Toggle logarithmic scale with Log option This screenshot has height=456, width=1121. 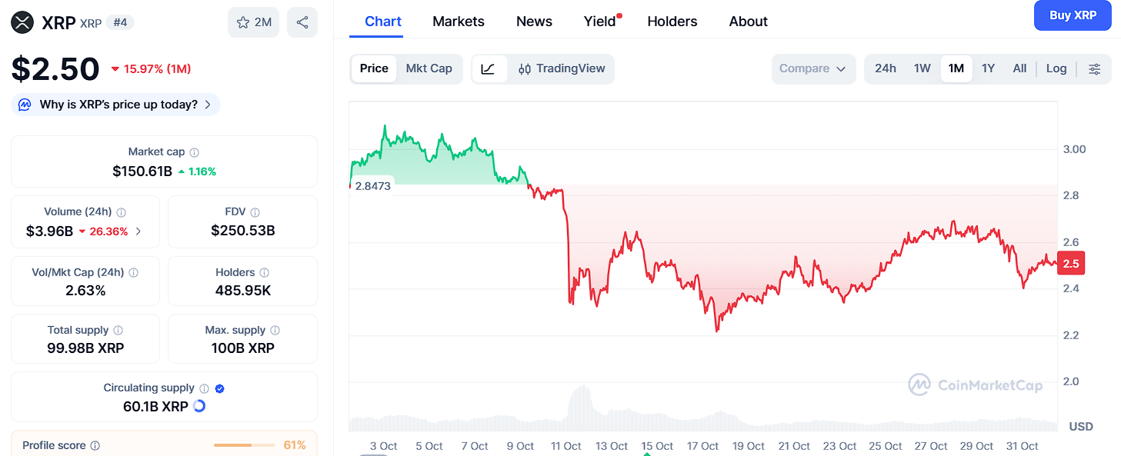coord(1056,68)
